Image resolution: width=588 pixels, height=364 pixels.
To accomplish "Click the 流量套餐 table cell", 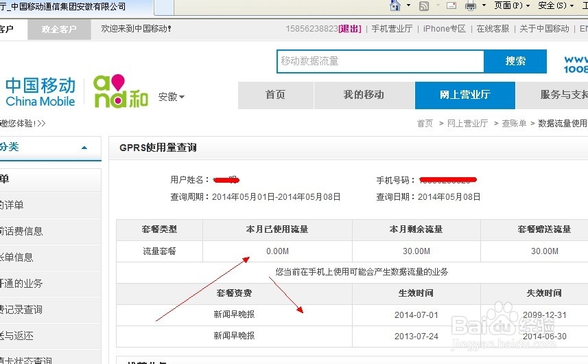I will pyautogui.click(x=159, y=251).
